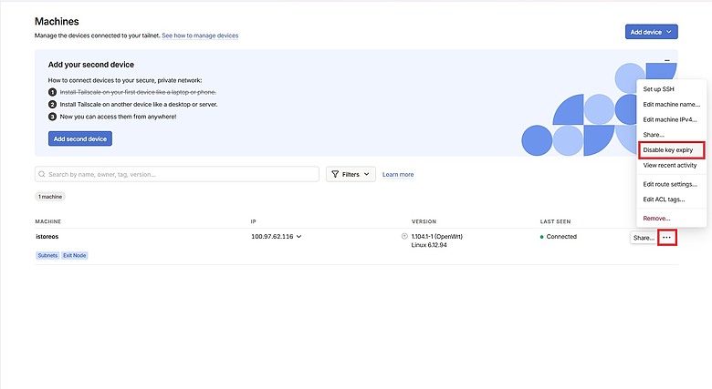Click the LAST SEEN column header
This screenshot has width=712, height=389.
(x=555, y=221)
